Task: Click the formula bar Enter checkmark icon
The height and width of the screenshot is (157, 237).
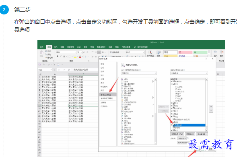Action: point(64,70)
